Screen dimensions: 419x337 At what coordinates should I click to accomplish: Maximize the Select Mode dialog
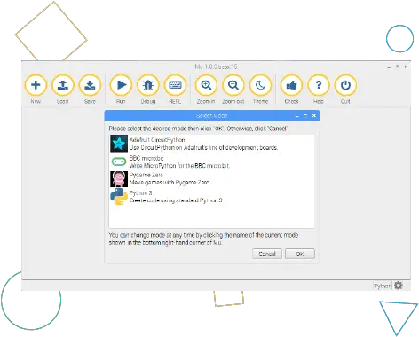point(305,116)
